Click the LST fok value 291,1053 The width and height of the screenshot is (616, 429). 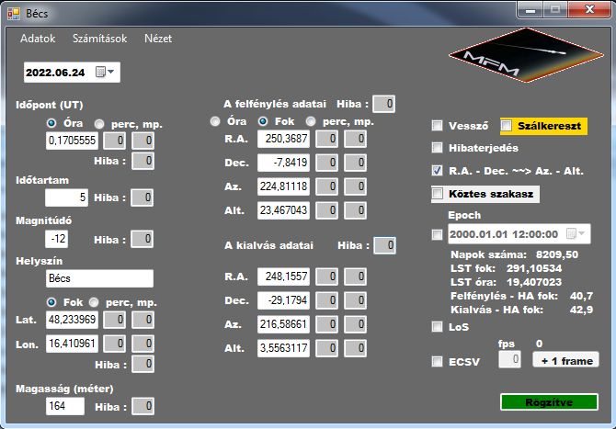click(534, 268)
